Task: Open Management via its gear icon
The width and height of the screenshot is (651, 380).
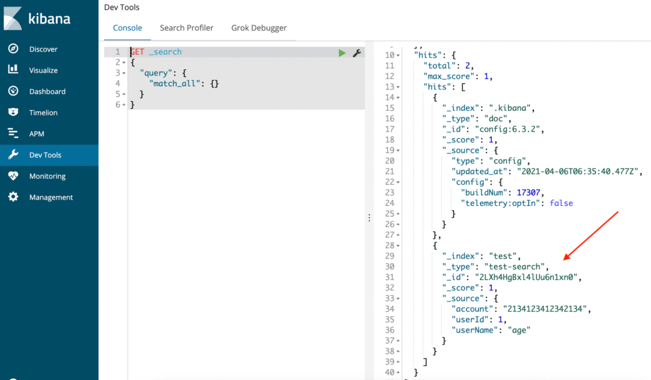Action: coord(13,197)
